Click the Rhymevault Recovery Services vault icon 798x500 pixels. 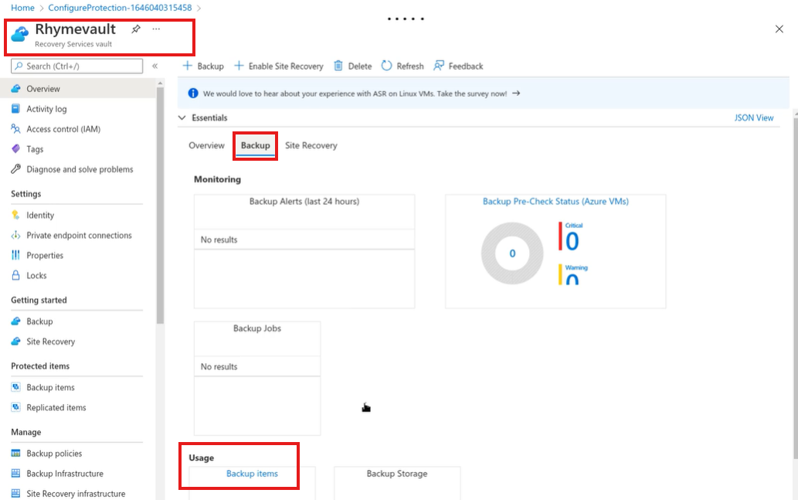[20, 35]
